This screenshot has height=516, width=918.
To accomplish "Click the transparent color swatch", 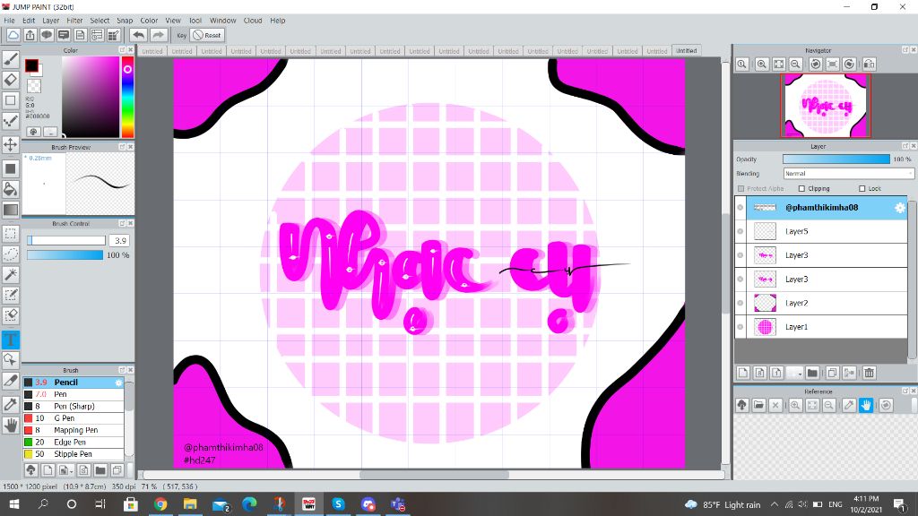I will [x=34, y=86].
